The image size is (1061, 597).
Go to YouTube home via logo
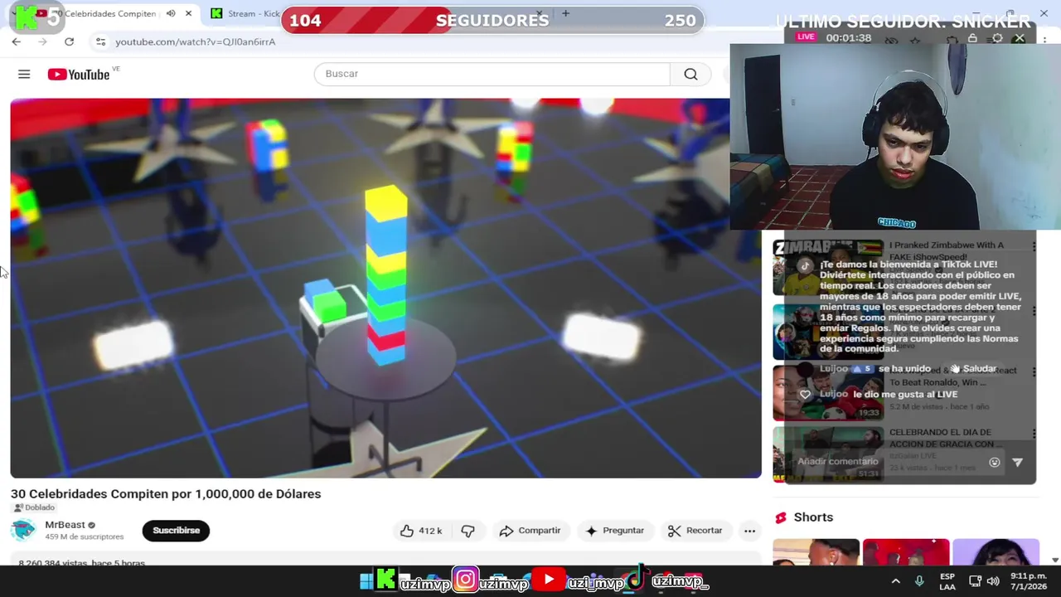(x=79, y=75)
